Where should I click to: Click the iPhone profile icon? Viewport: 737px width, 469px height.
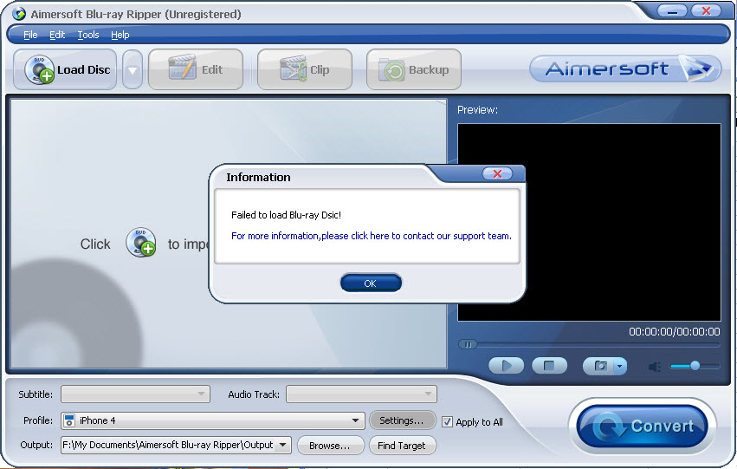point(69,420)
